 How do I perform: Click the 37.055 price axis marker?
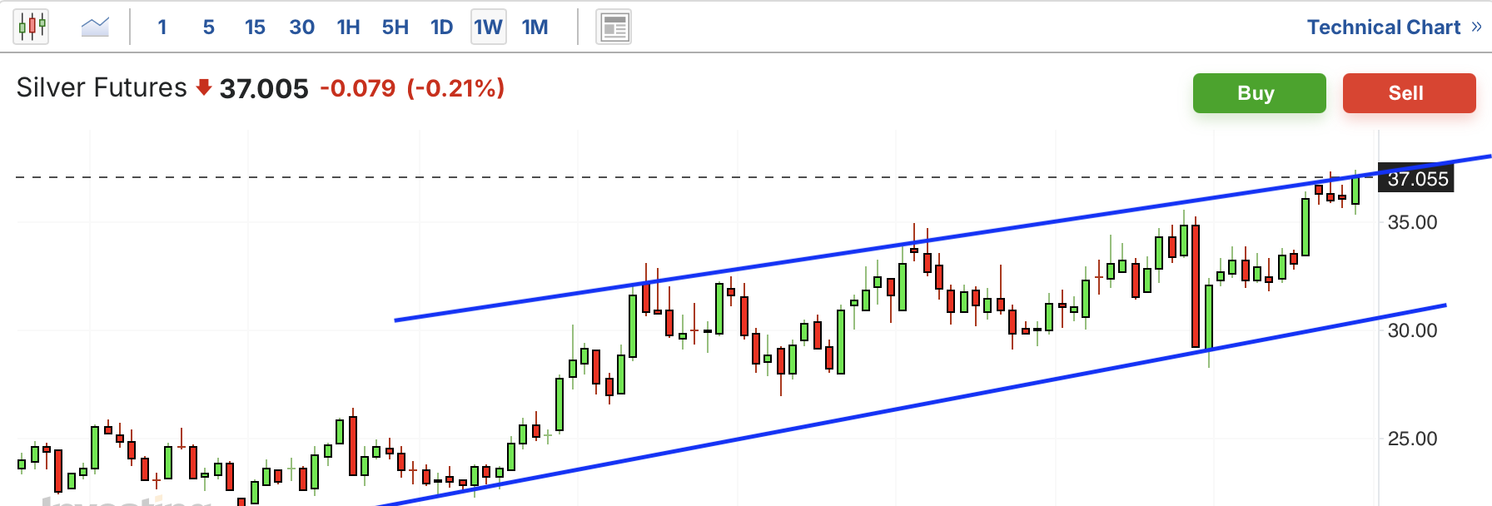click(1416, 179)
